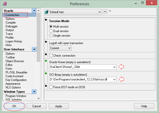Click the green indicator beside Oracle Home
The width and height of the screenshot is (159, 113).
point(46,61)
